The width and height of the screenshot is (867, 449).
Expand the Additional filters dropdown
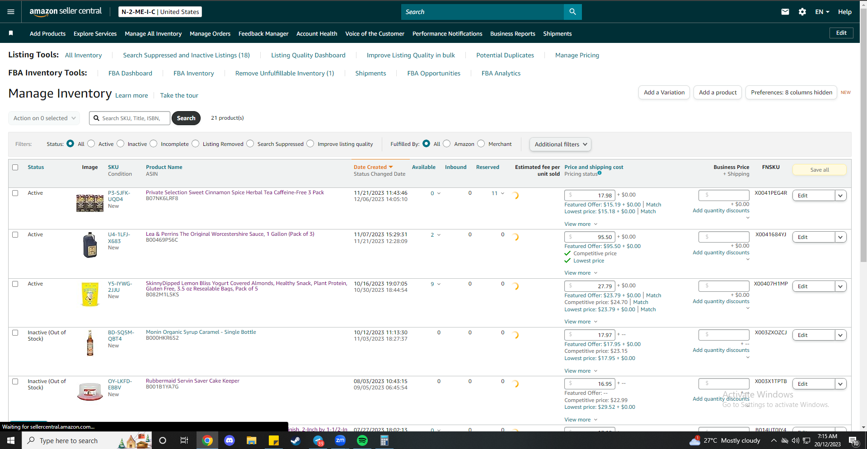point(560,144)
